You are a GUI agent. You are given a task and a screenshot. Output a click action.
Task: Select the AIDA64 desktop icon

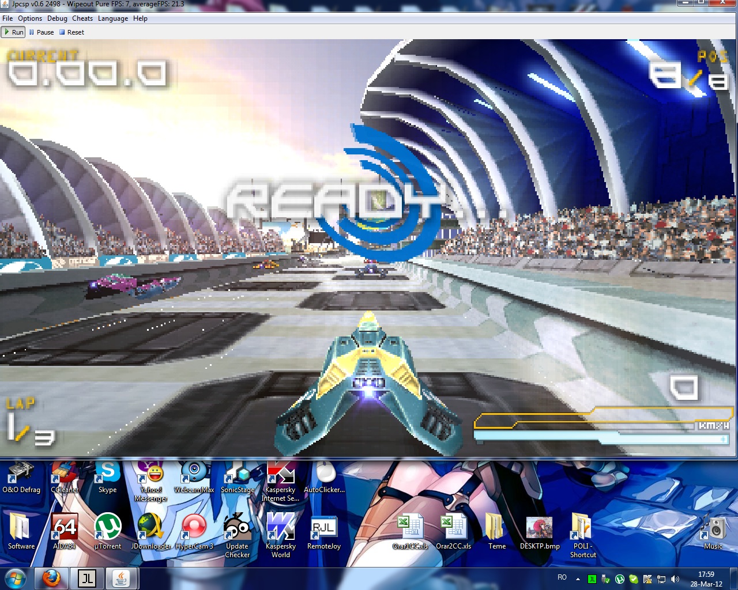point(65,531)
